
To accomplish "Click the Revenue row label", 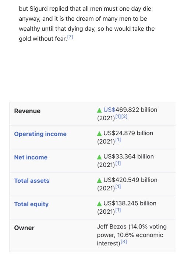I will pyautogui.click(x=27, y=111).
